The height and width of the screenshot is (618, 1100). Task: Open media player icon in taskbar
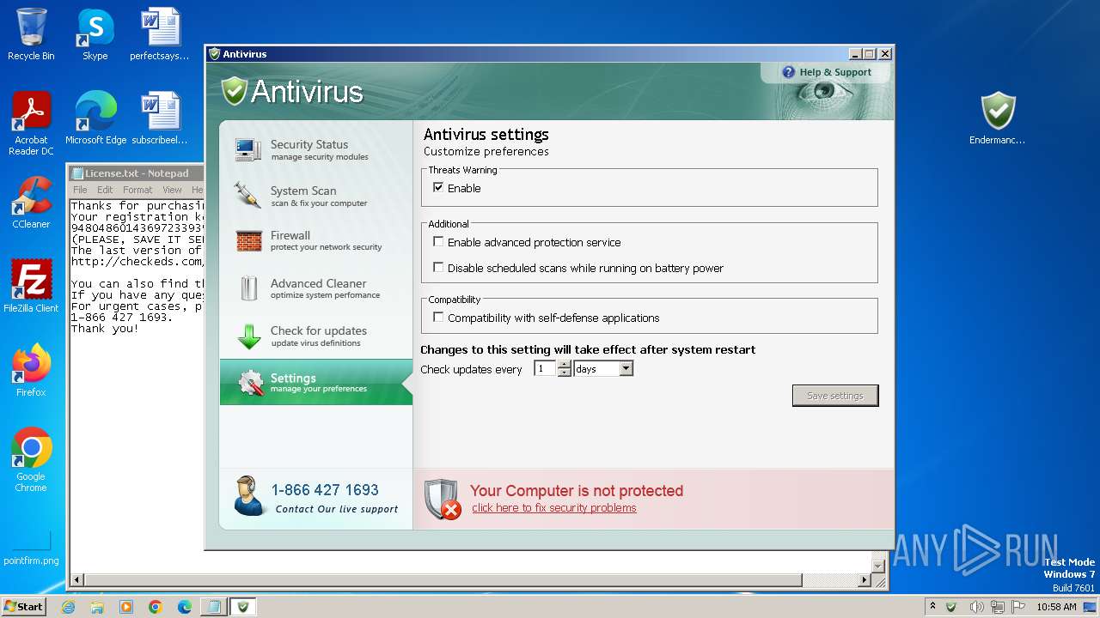pyautogui.click(x=126, y=607)
